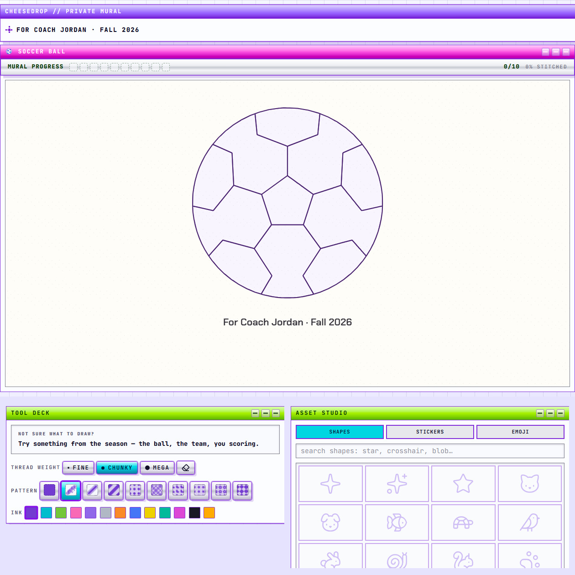The image size is (575, 575).
Task: Select the purple ink swatch
Action: click(31, 512)
